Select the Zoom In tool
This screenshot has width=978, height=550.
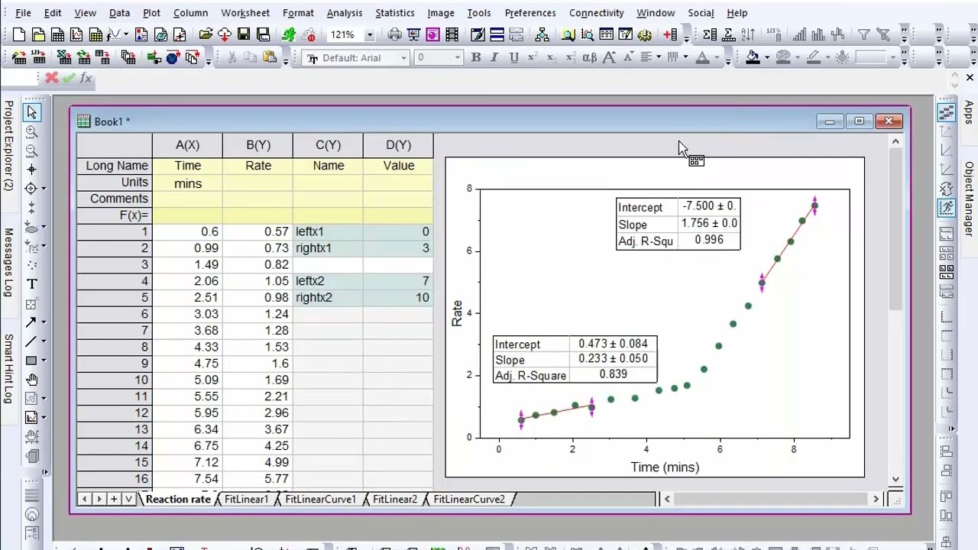click(31, 131)
